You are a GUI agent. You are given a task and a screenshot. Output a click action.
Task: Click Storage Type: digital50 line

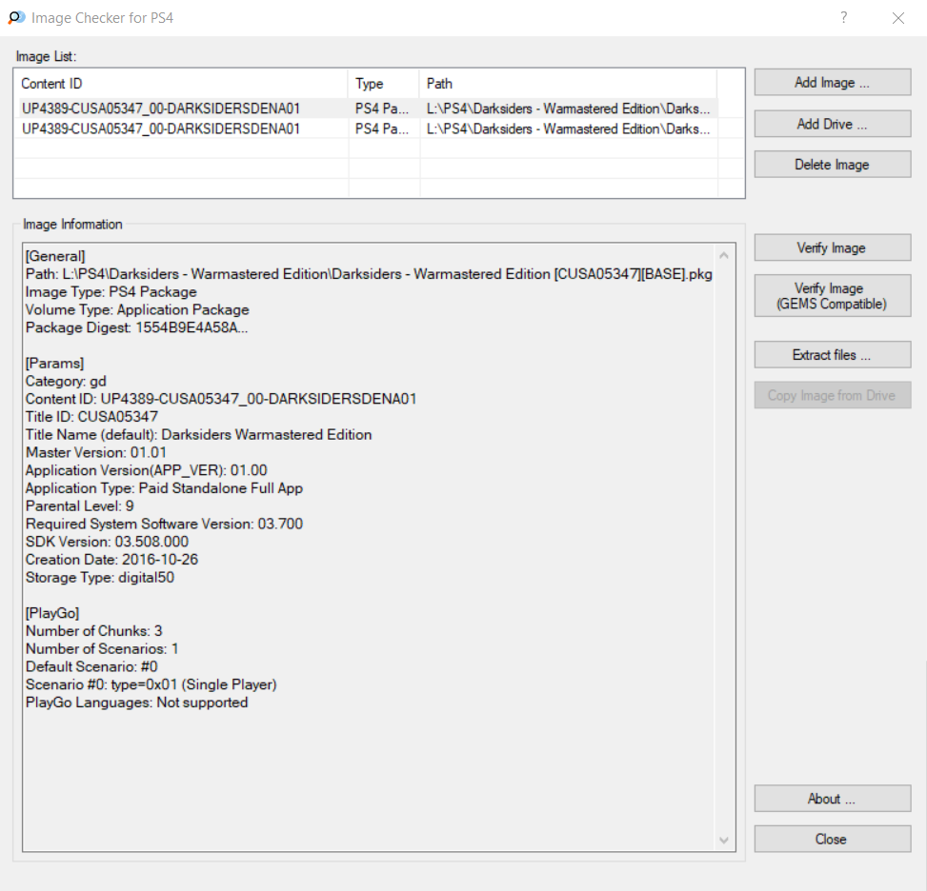coord(100,577)
